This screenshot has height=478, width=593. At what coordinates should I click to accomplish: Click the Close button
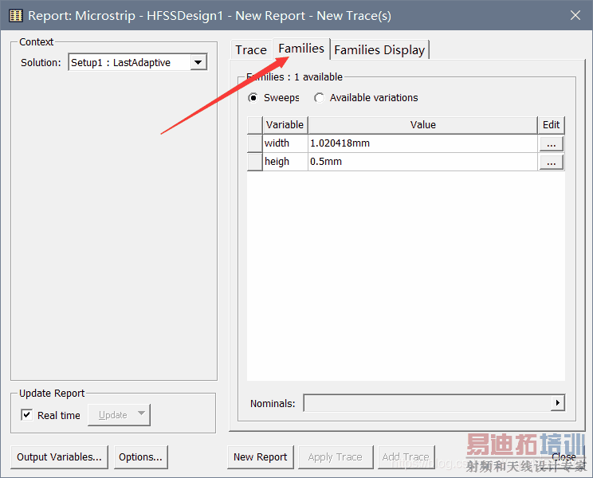pos(564,456)
